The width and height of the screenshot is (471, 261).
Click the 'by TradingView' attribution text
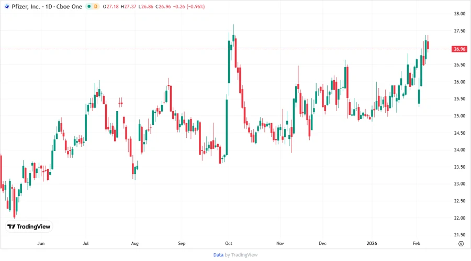point(241,255)
